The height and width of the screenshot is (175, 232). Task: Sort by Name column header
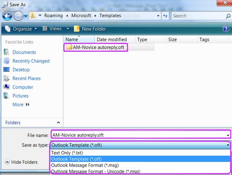coord(79,39)
